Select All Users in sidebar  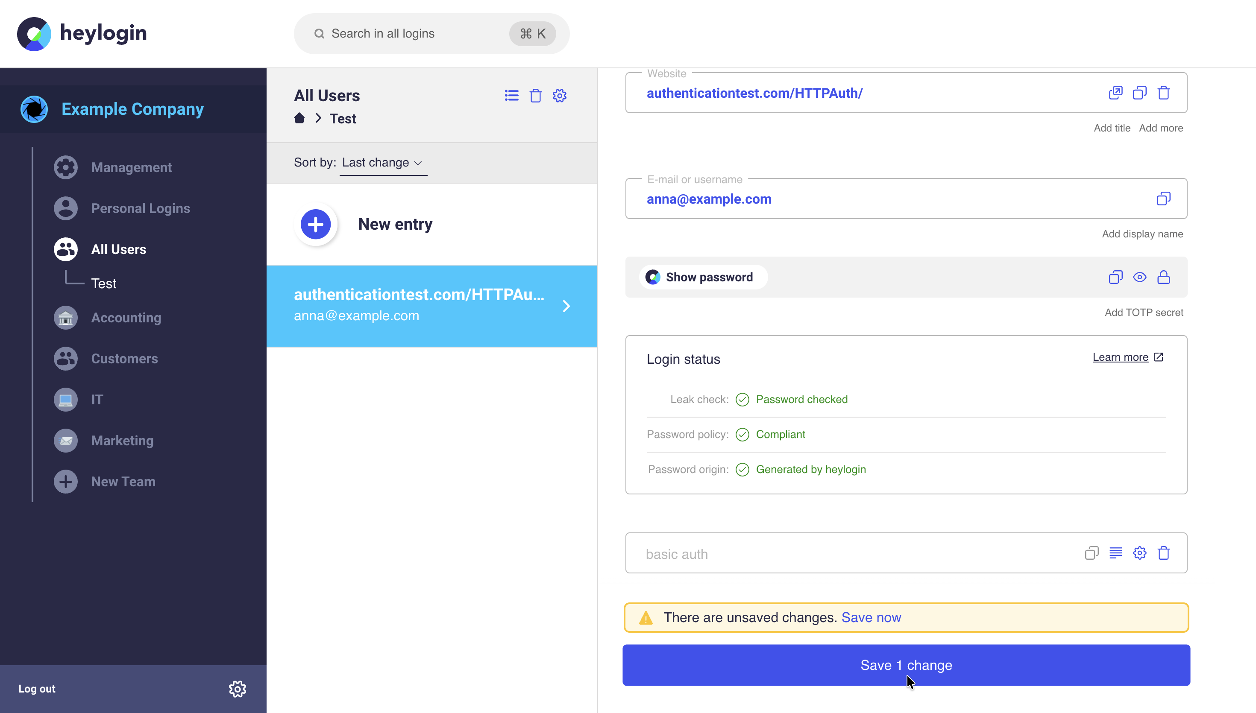coord(118,250)
